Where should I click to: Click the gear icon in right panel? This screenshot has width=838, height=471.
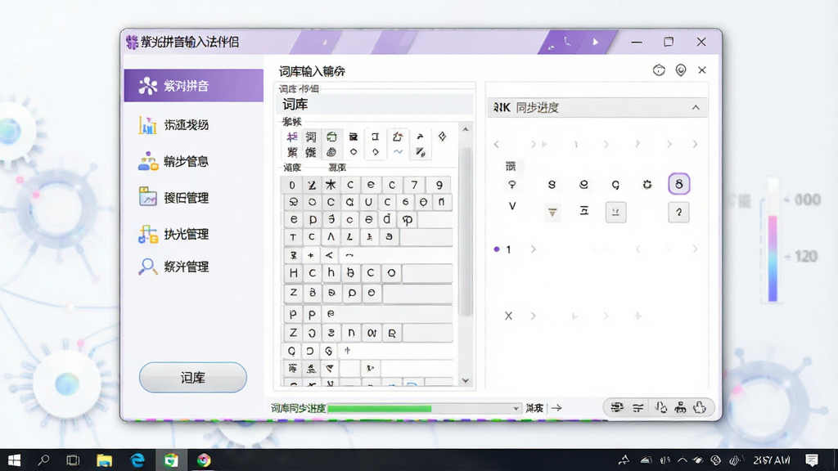(647, 184)
